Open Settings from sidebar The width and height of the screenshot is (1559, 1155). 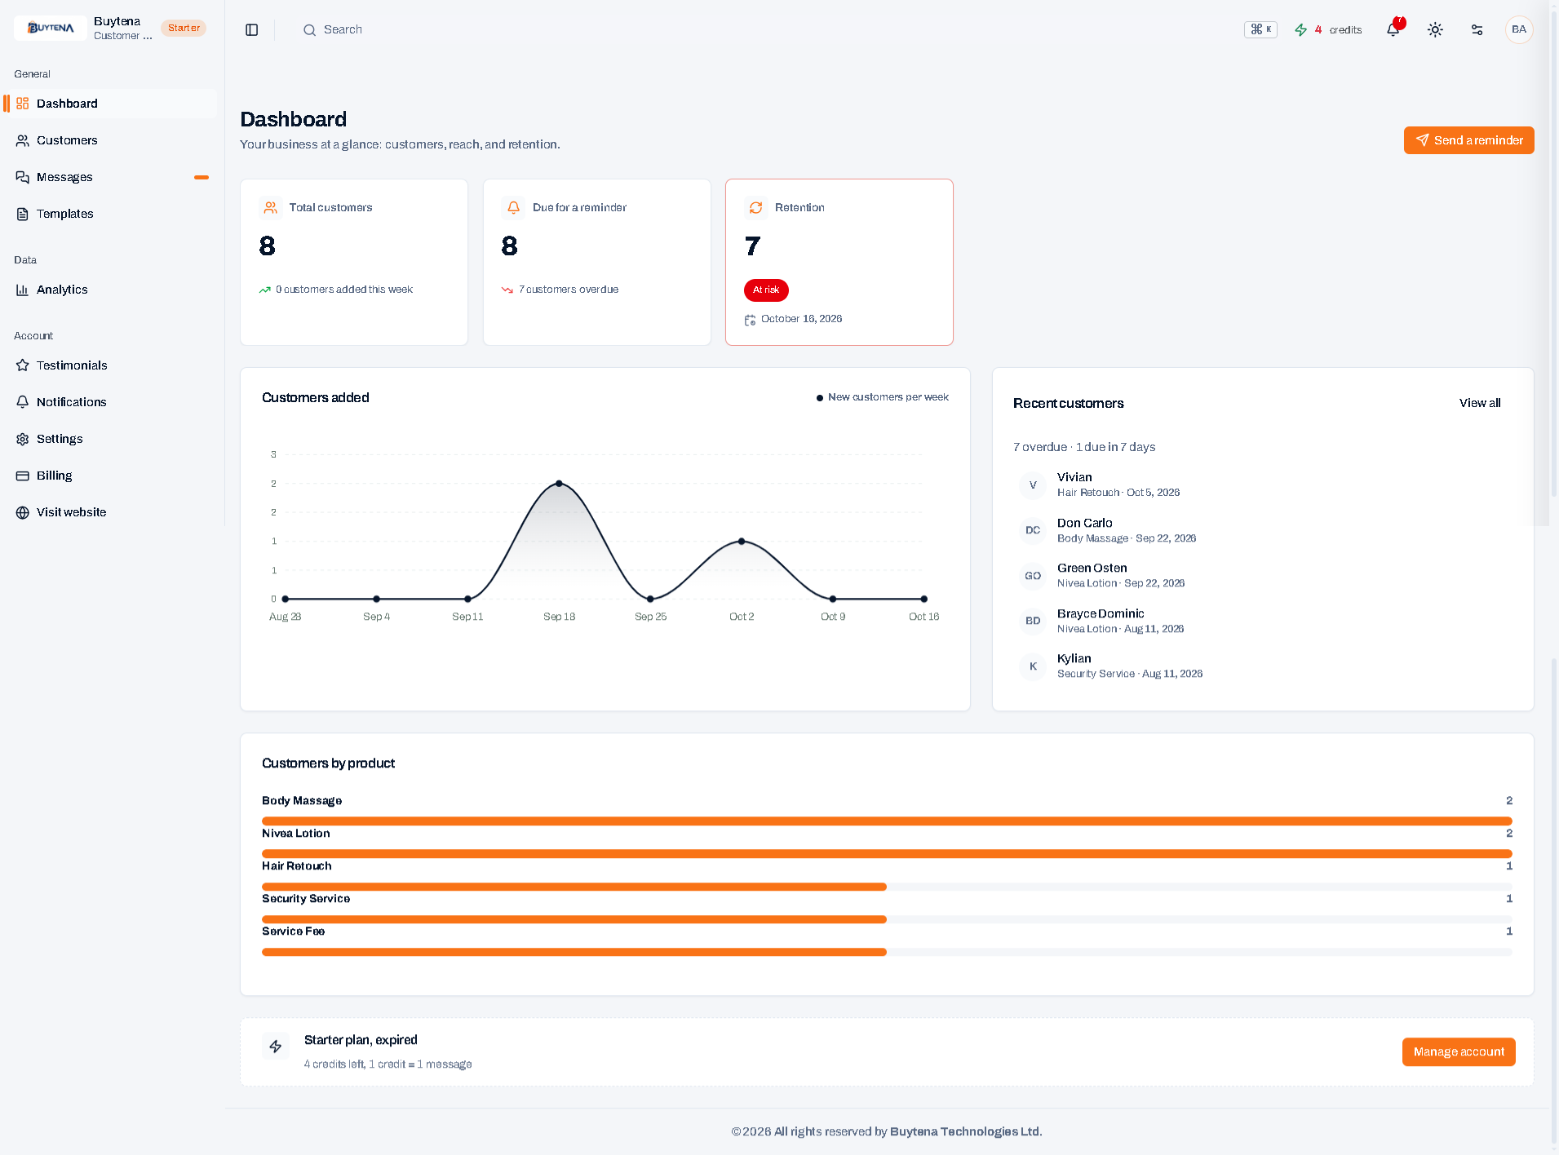(x=110, y=439)
